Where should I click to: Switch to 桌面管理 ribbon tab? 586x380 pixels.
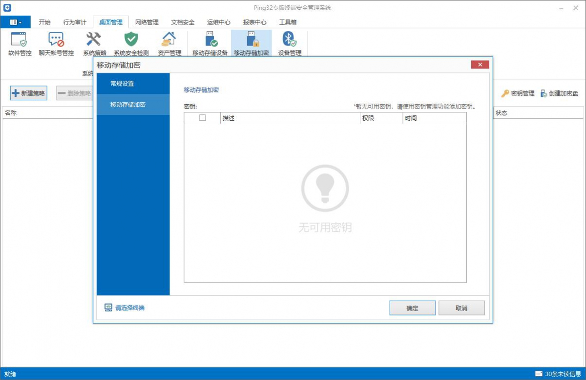tap(111, 22)
